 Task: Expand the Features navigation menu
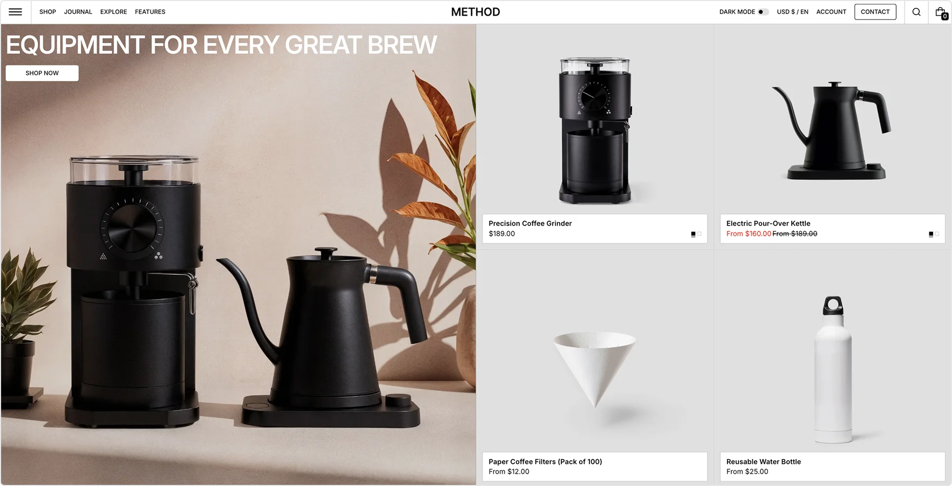(x=150, y=12)
